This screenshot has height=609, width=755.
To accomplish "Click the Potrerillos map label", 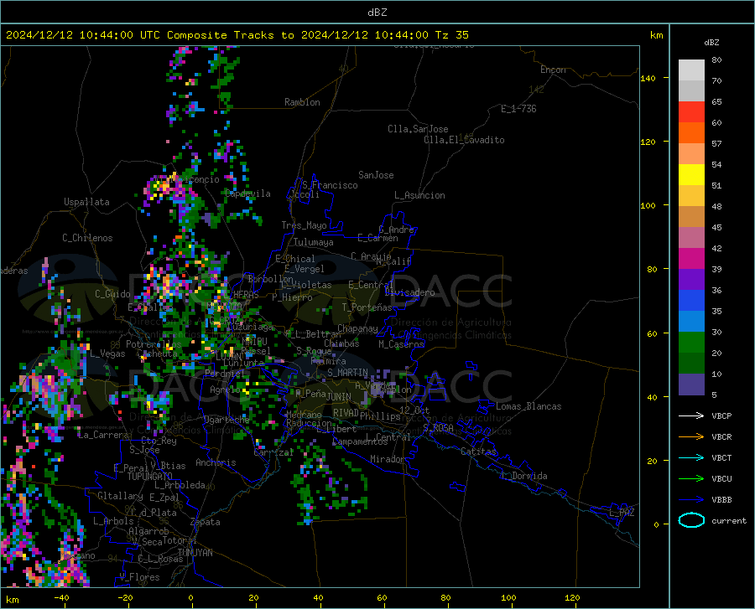I will pyautogui.click(x=154, y=344).
